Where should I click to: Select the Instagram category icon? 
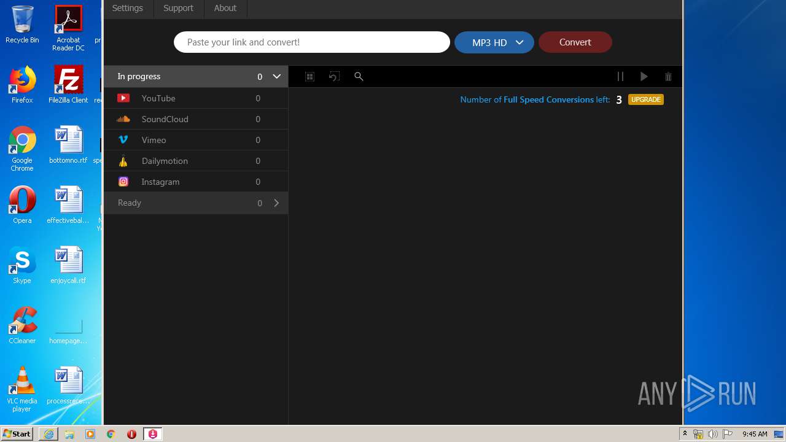tap(123, 182)
